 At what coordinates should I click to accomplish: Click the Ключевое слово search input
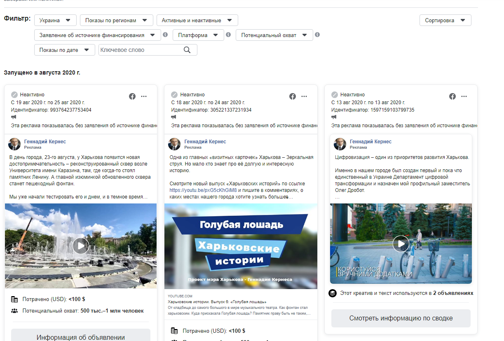[x=139, y=50]
